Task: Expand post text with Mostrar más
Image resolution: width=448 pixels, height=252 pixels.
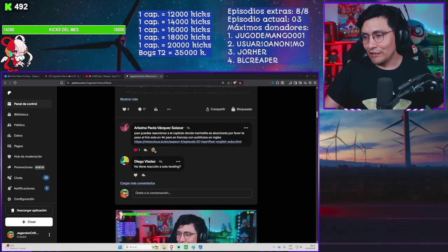Action: (x=129, y=99)
